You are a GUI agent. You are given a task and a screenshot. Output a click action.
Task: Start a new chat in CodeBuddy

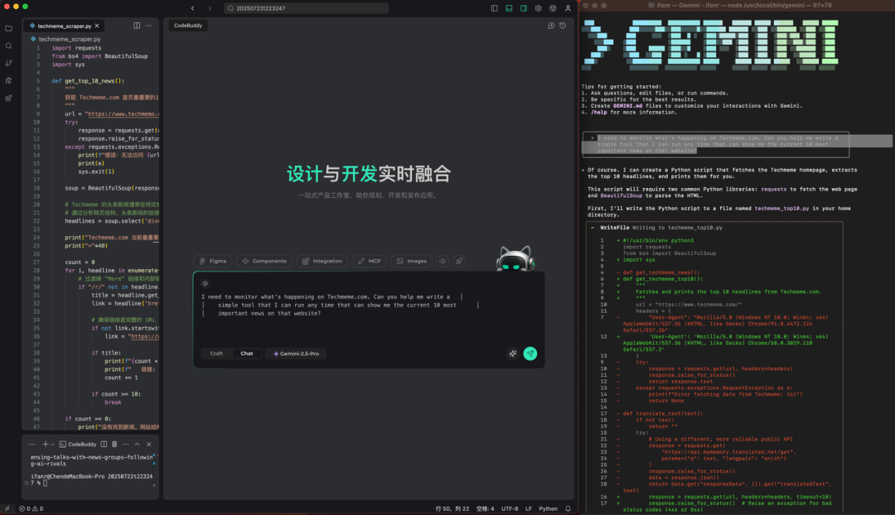point(551,25)
